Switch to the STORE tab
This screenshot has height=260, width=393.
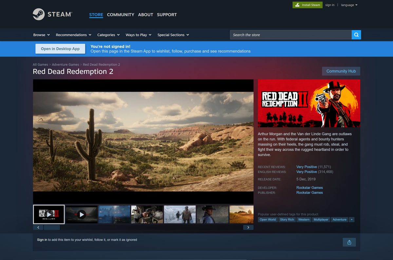(96, 15)
